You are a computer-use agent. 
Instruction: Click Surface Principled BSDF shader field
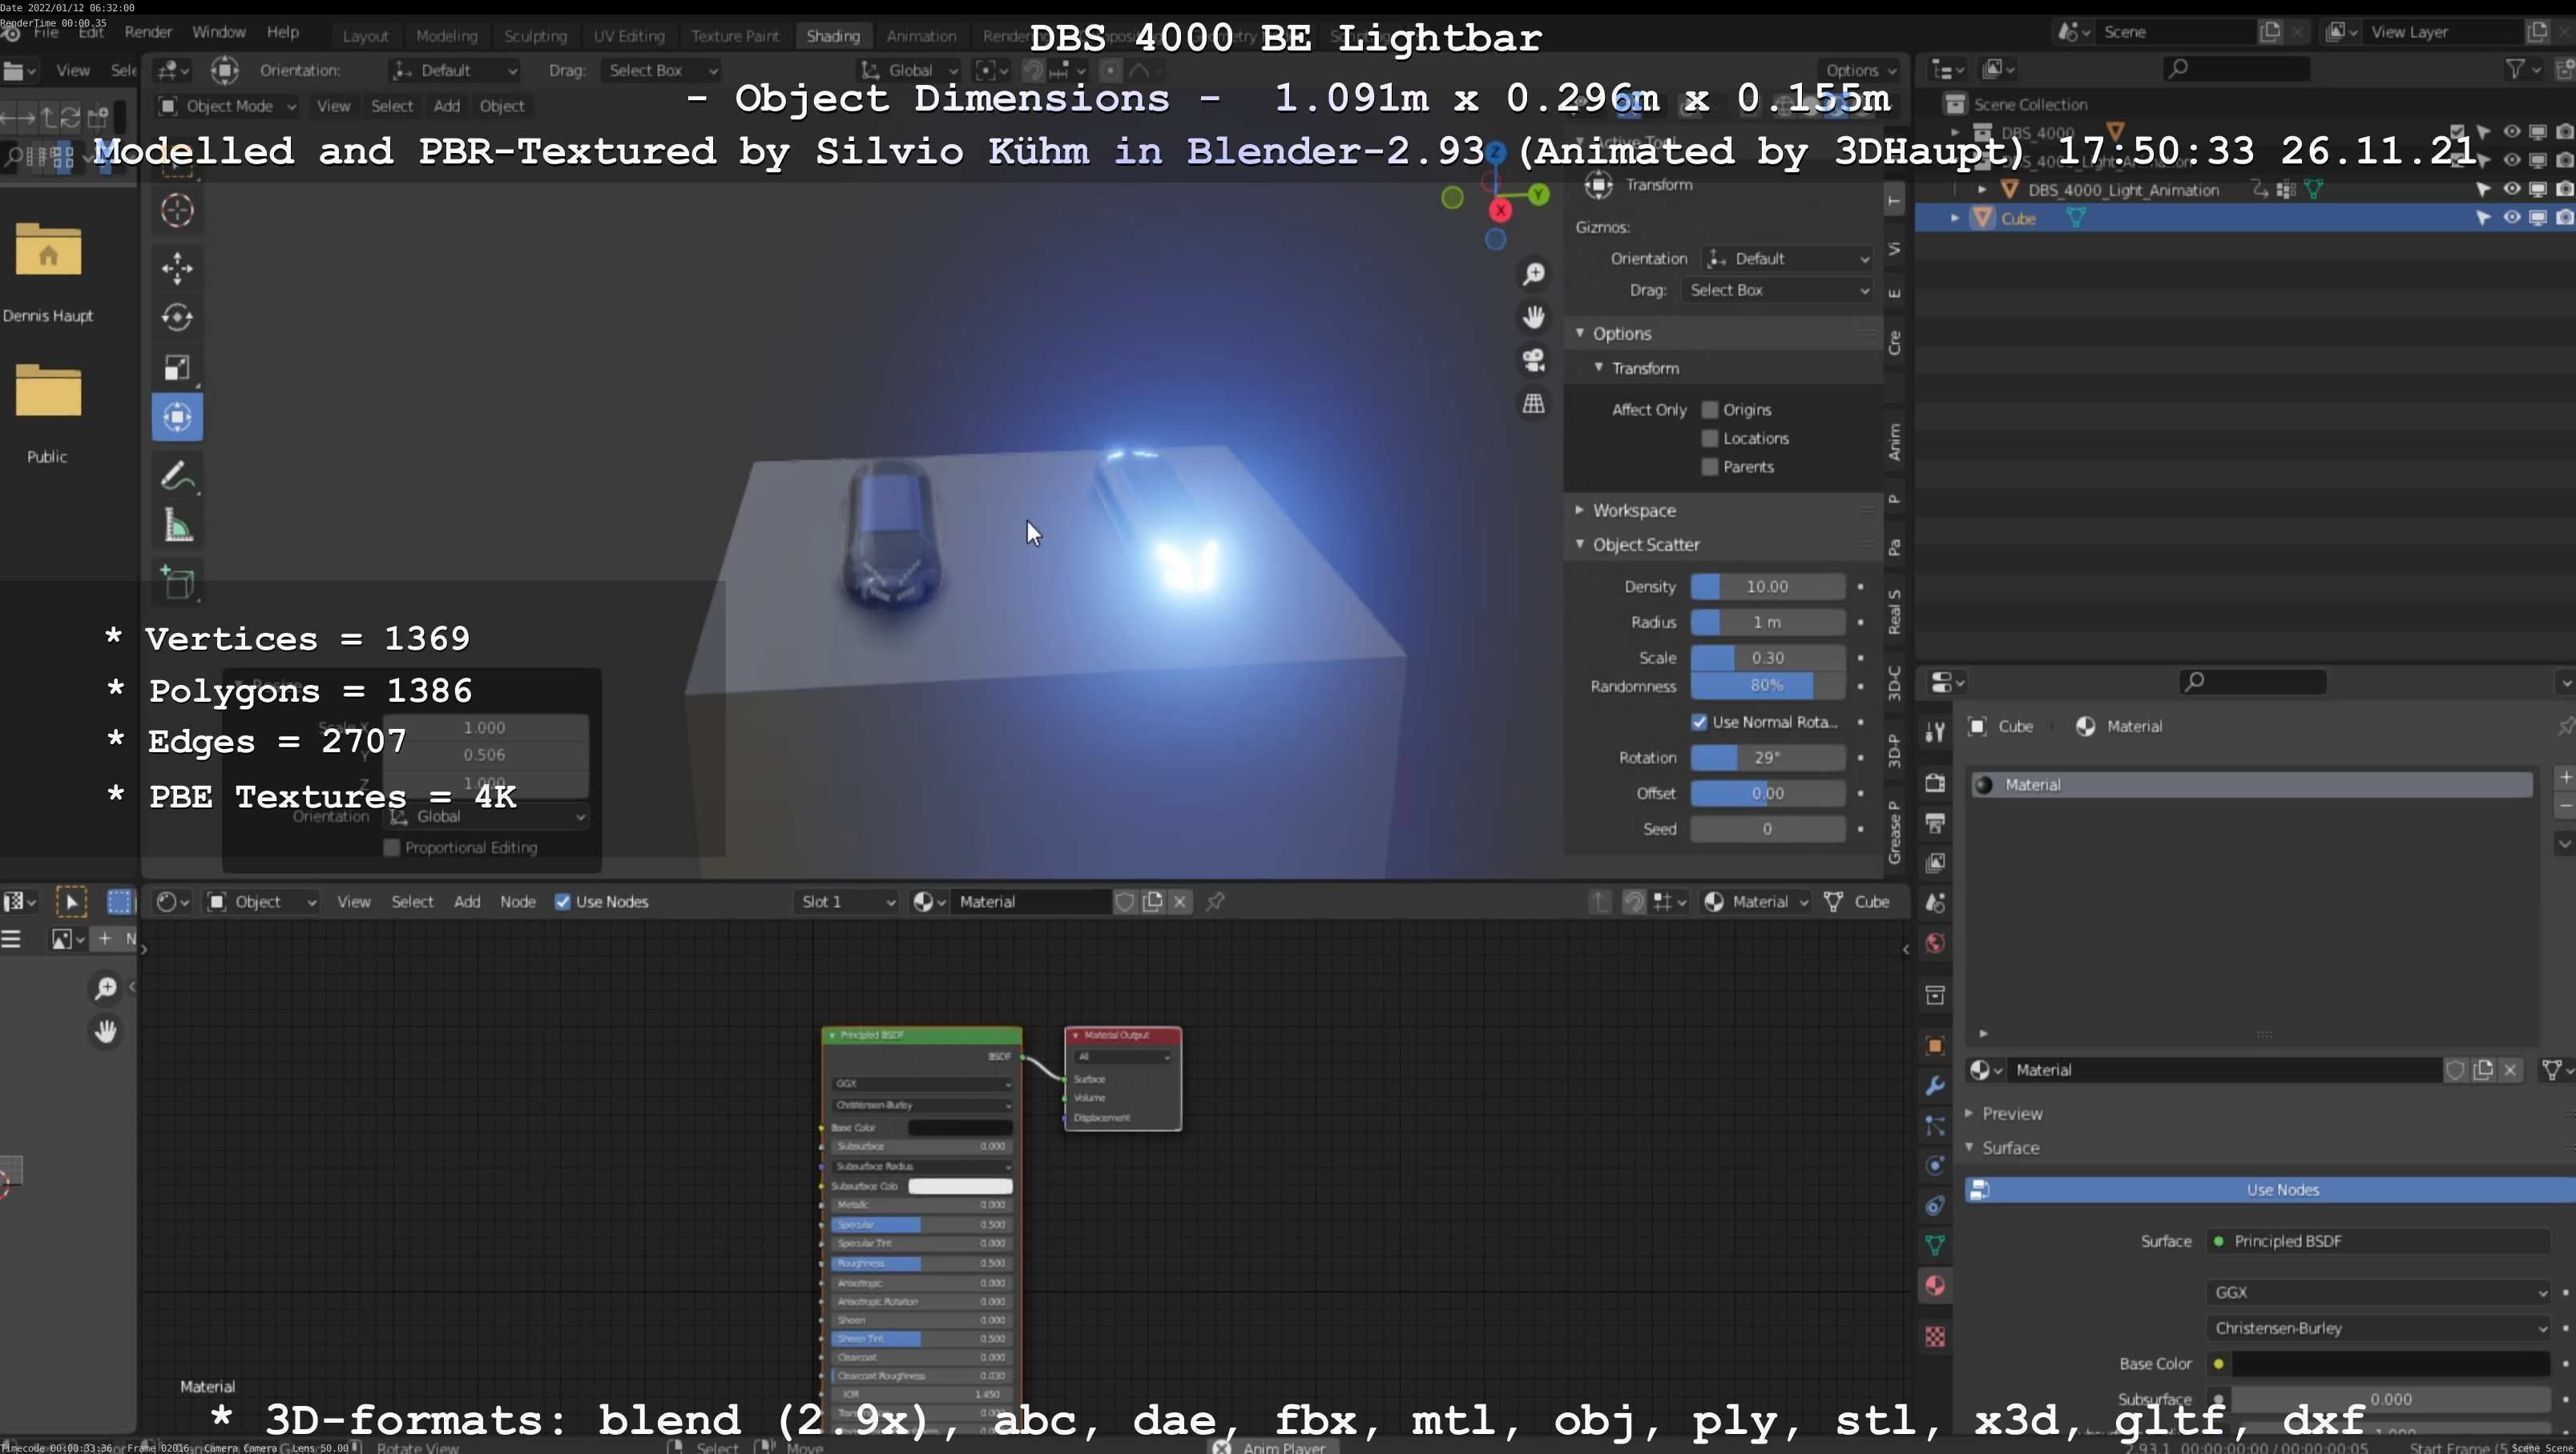click(x=2378, y=1242)
